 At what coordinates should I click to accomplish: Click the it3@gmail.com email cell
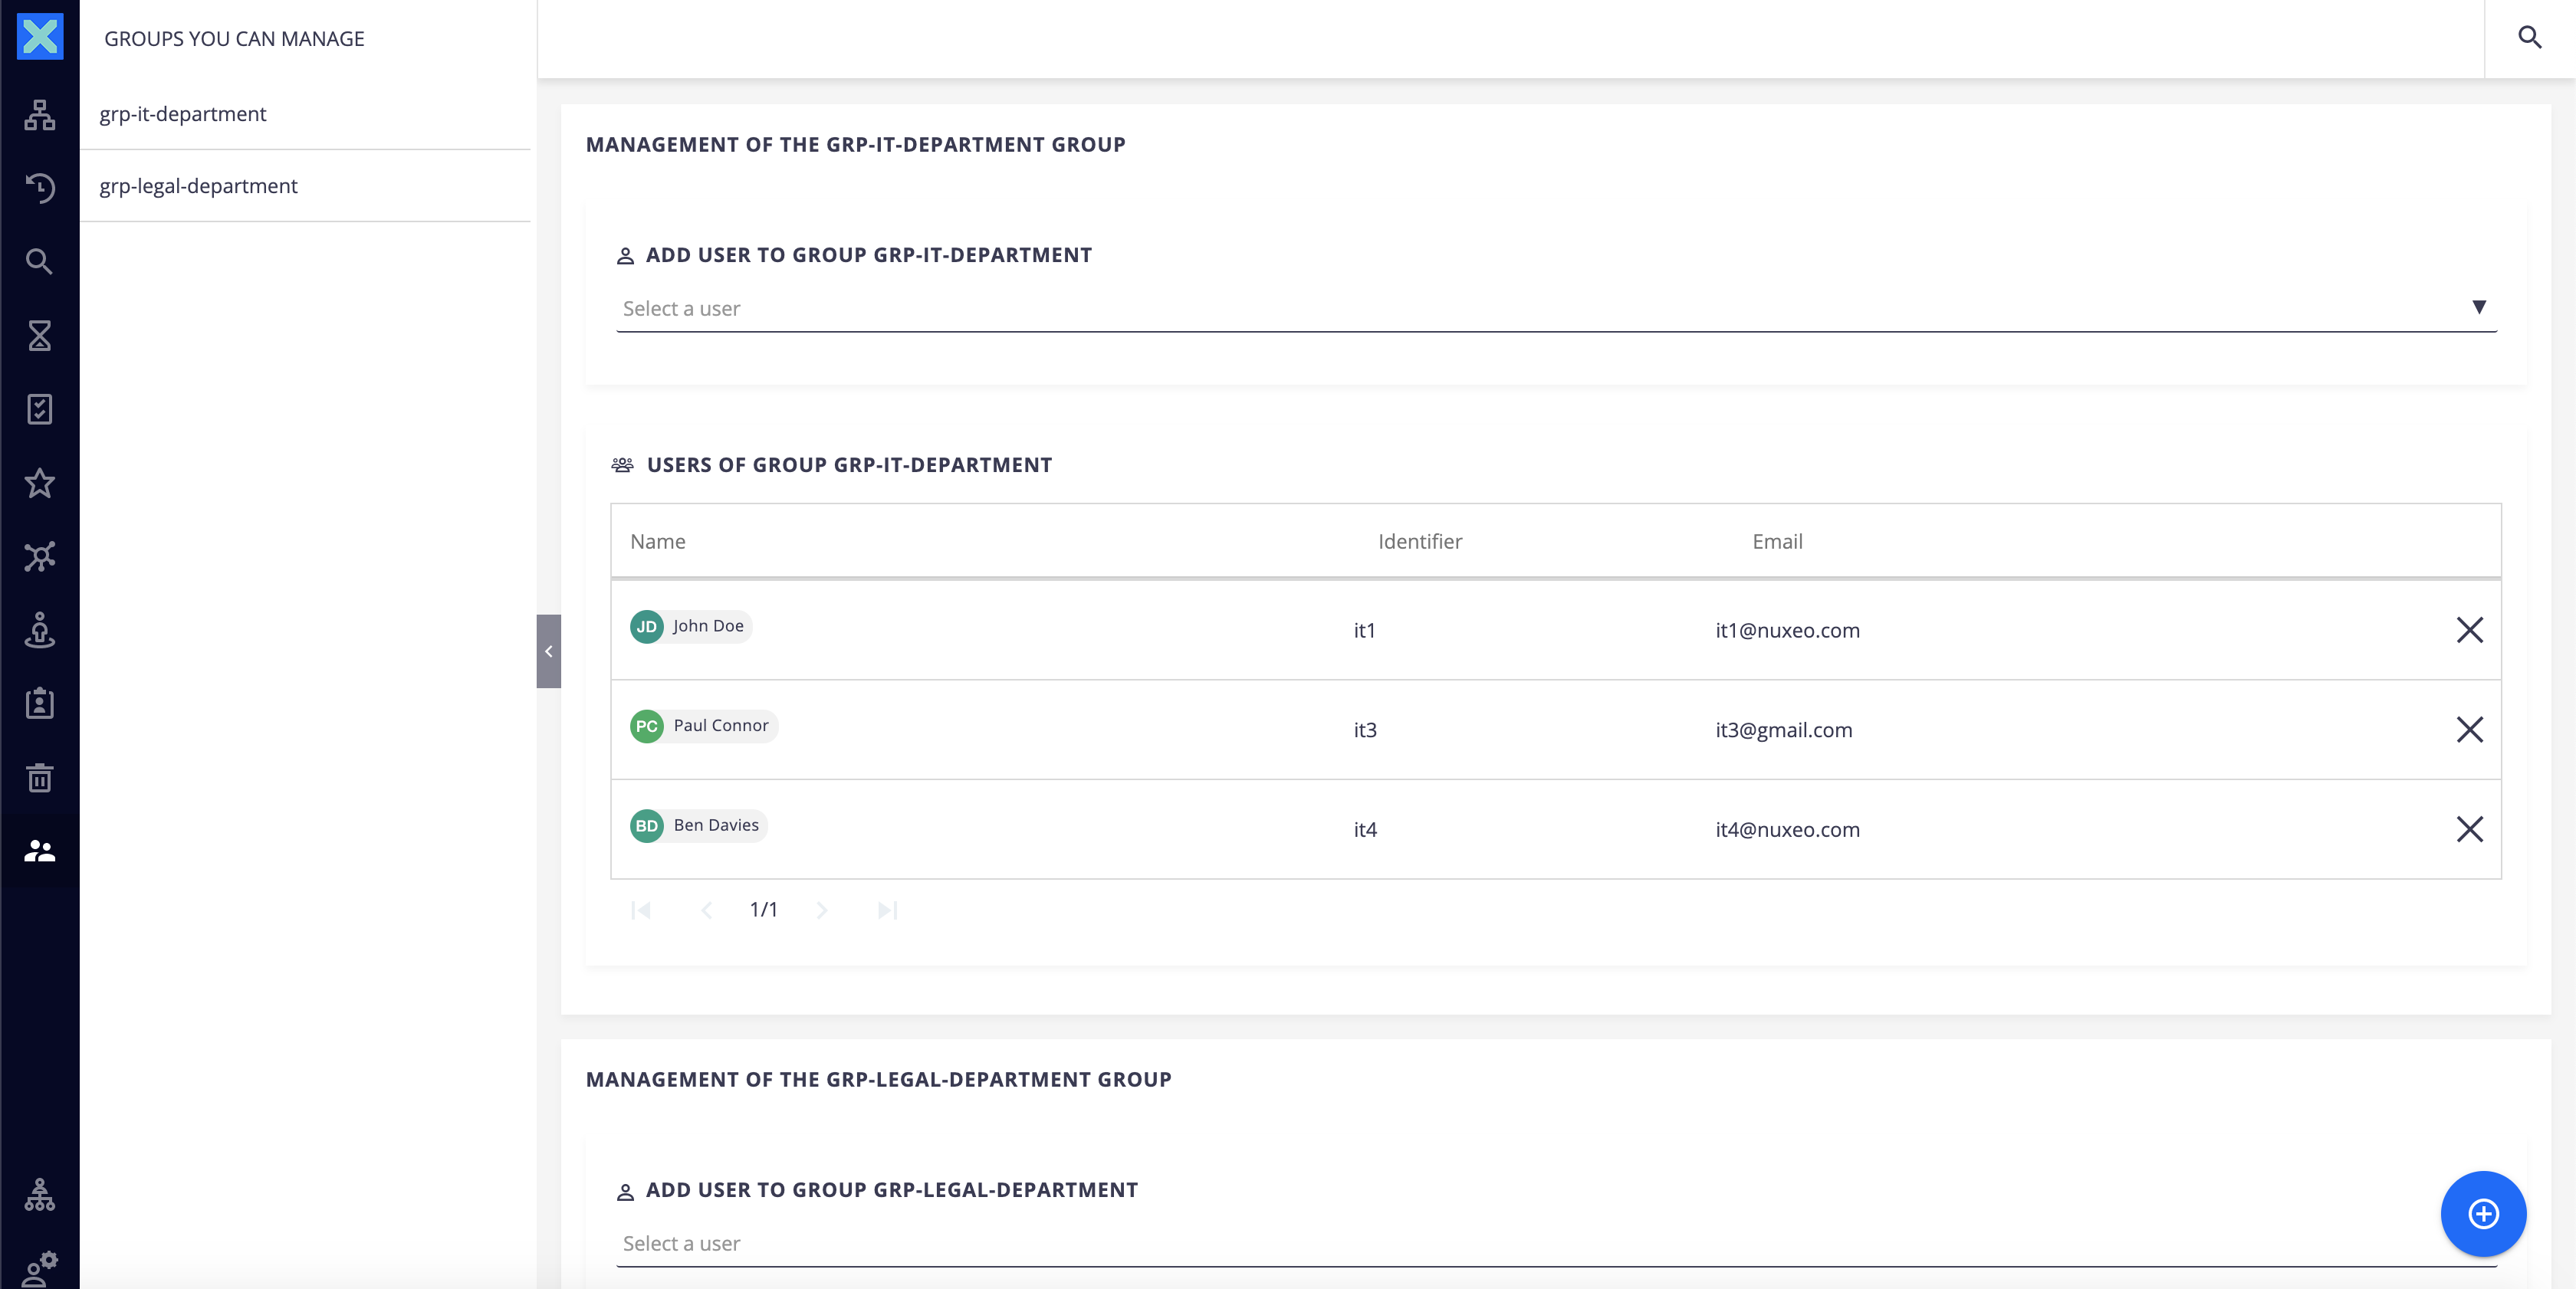(x=1784, y=730)
